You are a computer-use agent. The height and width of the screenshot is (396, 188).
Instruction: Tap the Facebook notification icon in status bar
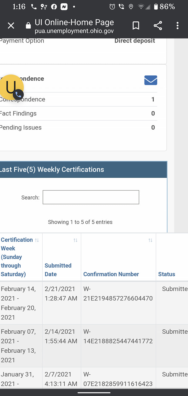[x=54, y=7]
